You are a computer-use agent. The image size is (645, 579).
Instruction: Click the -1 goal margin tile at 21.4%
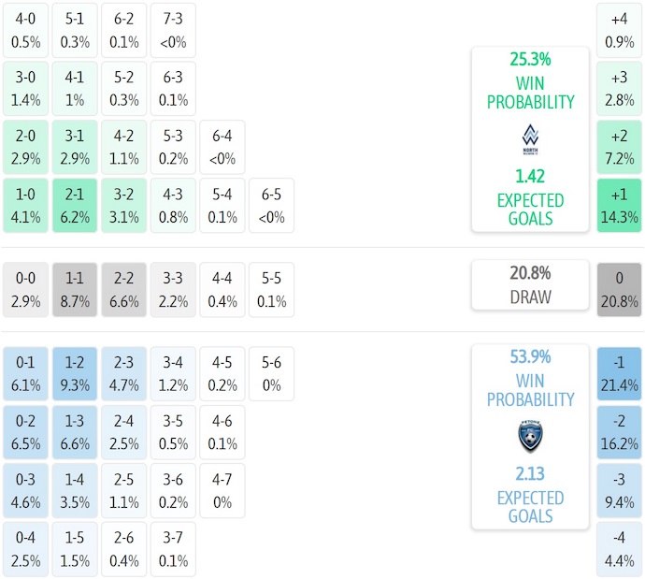(x=619, y=373)
